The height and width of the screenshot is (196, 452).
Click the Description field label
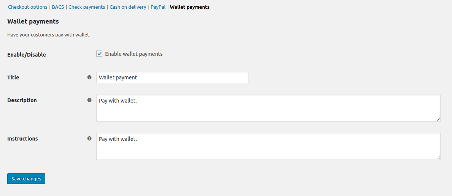(22, 100)
